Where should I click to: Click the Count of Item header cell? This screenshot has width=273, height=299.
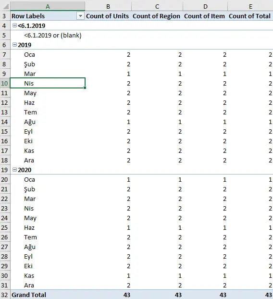(205, 16)
